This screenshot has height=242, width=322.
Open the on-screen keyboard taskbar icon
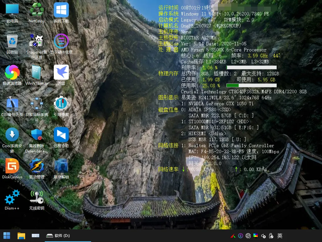(35, 236)
